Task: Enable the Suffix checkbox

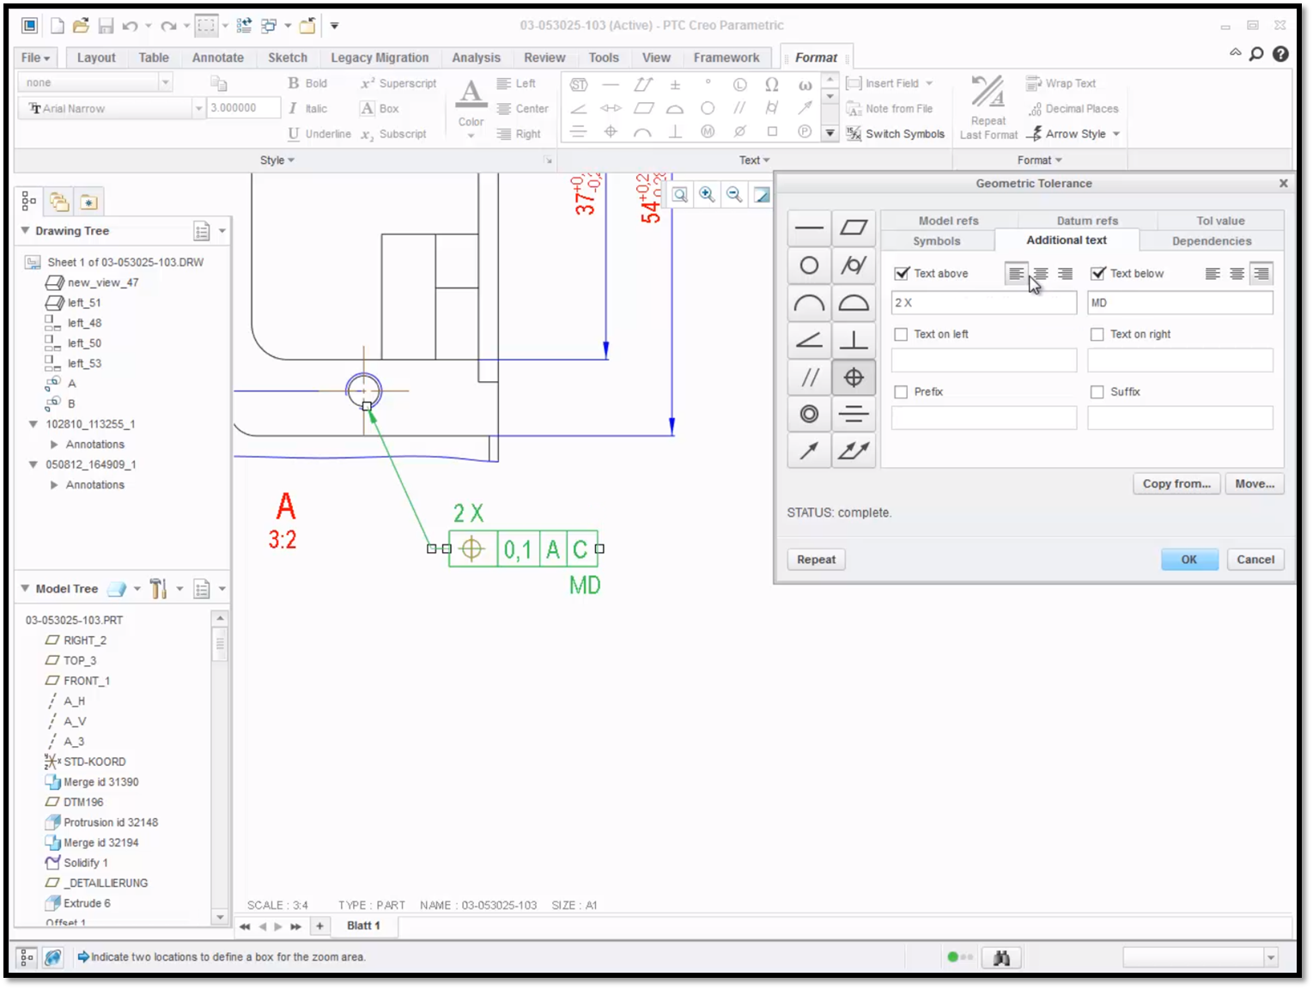Action: [1097, 391]
